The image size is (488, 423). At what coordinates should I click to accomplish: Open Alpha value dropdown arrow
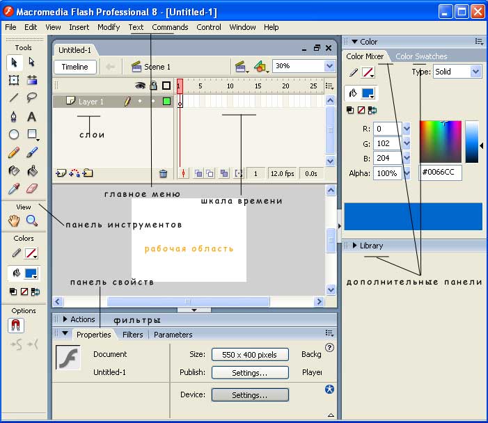[407, 173]
